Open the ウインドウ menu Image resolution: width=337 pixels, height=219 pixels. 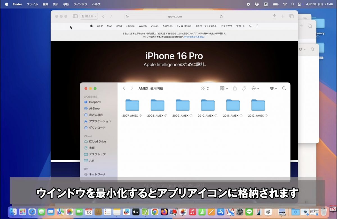click(80, 4)
